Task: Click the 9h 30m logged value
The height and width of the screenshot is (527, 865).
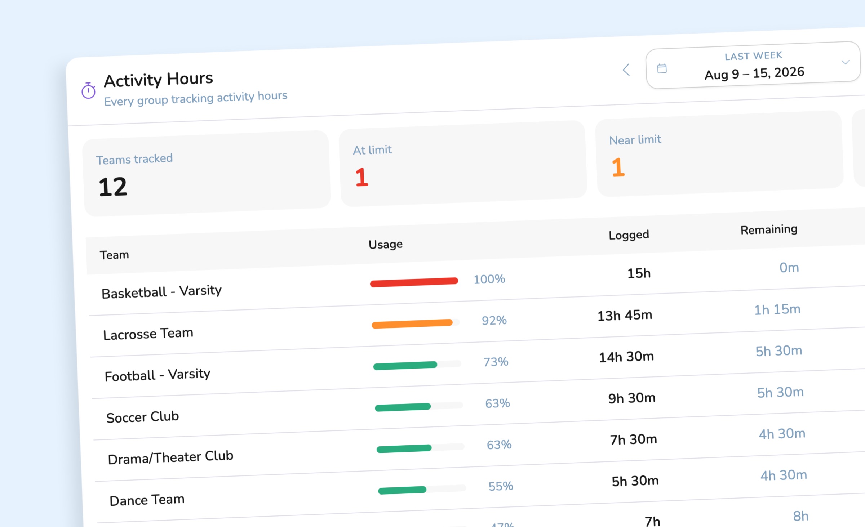Action: click(x=632, y=398)
